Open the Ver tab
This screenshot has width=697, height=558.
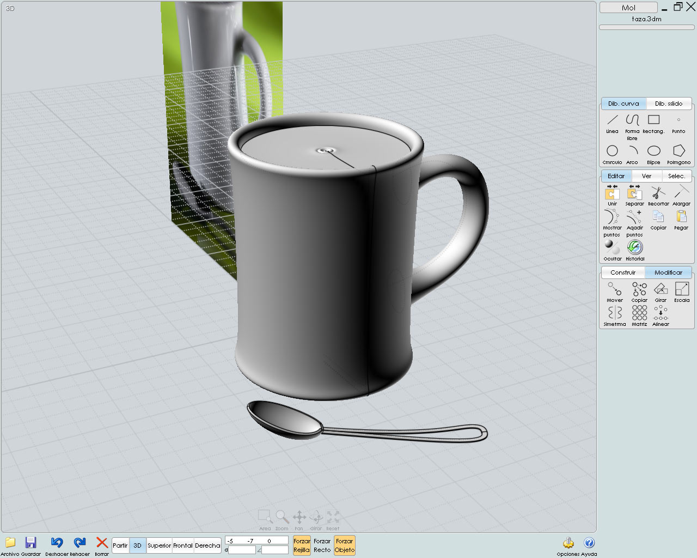pyautogui.click(x=646, y=176)
